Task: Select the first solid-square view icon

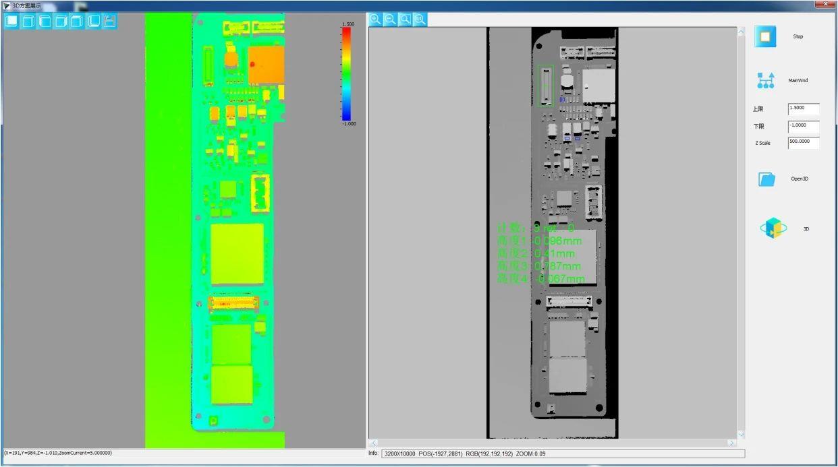Action: point(11,21)
